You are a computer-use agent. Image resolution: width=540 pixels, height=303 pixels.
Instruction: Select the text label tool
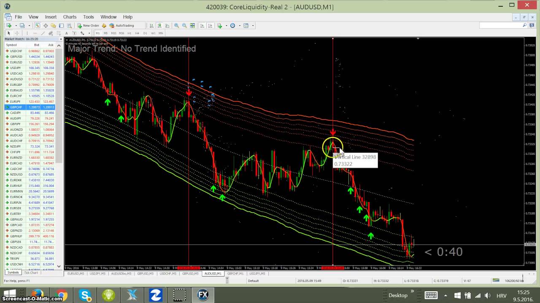coord(74,33)
